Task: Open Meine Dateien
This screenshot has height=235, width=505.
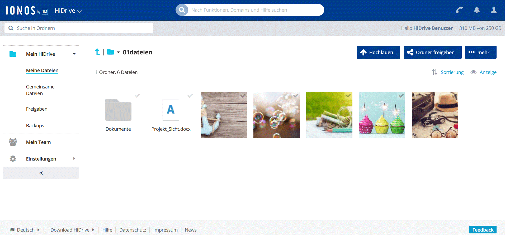Action: 42,70
